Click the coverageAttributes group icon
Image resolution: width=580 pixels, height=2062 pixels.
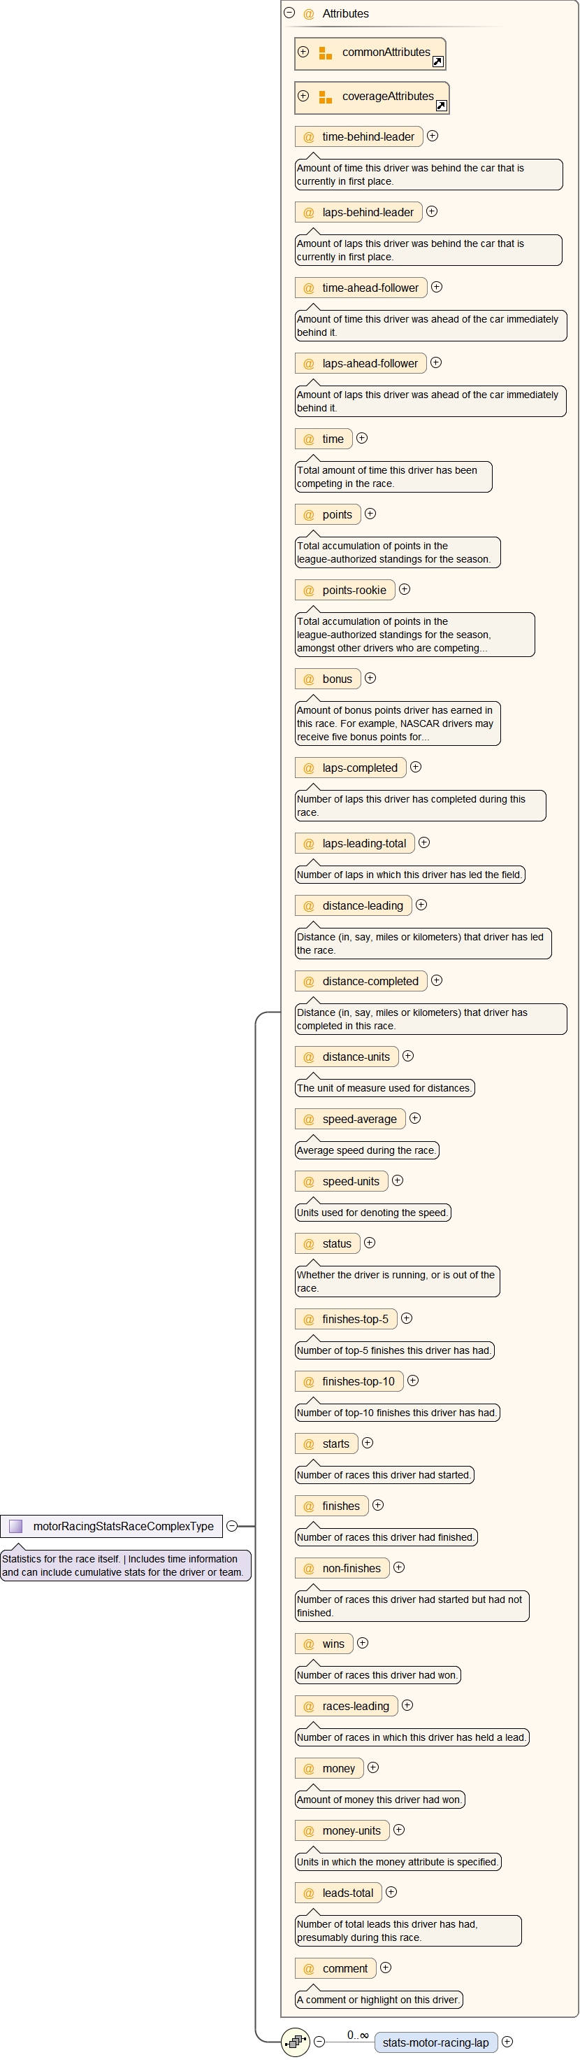click(x=325, y=97)
